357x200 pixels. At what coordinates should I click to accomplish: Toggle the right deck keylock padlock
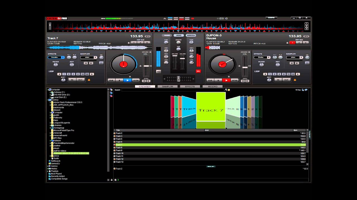[x=249, y=52]
